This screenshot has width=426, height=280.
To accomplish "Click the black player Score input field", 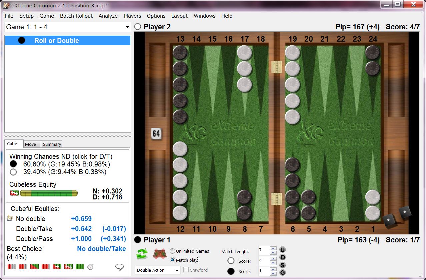I will pos(264,271).
